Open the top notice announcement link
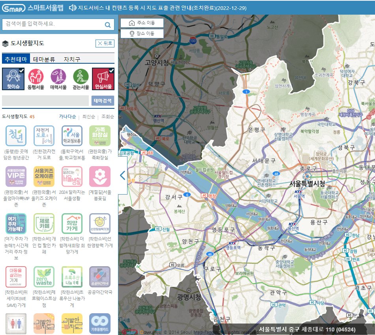The image size is (375, 335). click(x=162, y=8)
